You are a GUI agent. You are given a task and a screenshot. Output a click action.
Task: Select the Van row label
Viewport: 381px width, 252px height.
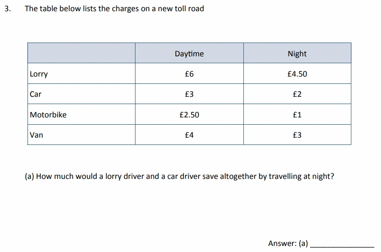coord(36,135)
